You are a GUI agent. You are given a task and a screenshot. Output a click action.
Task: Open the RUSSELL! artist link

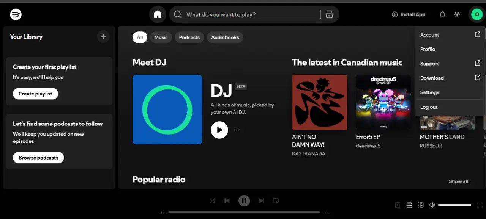point(431,146)
